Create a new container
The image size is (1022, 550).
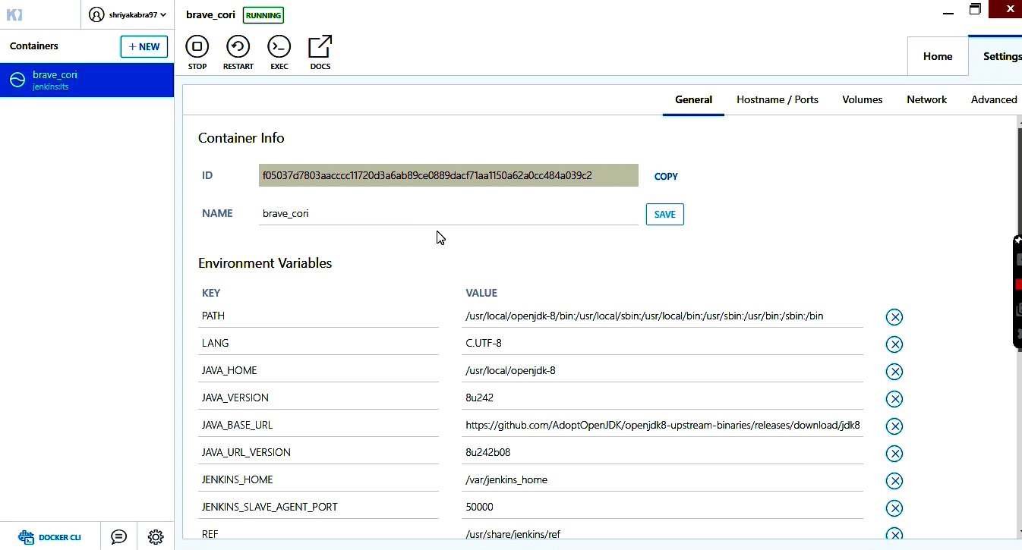(144, 46)
